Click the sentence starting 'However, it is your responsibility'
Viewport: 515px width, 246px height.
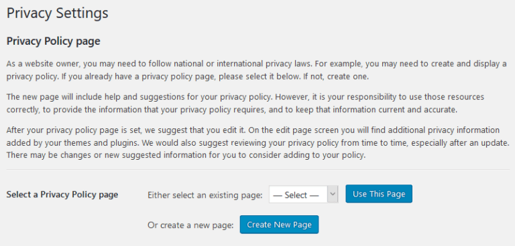tap(245, 104)
